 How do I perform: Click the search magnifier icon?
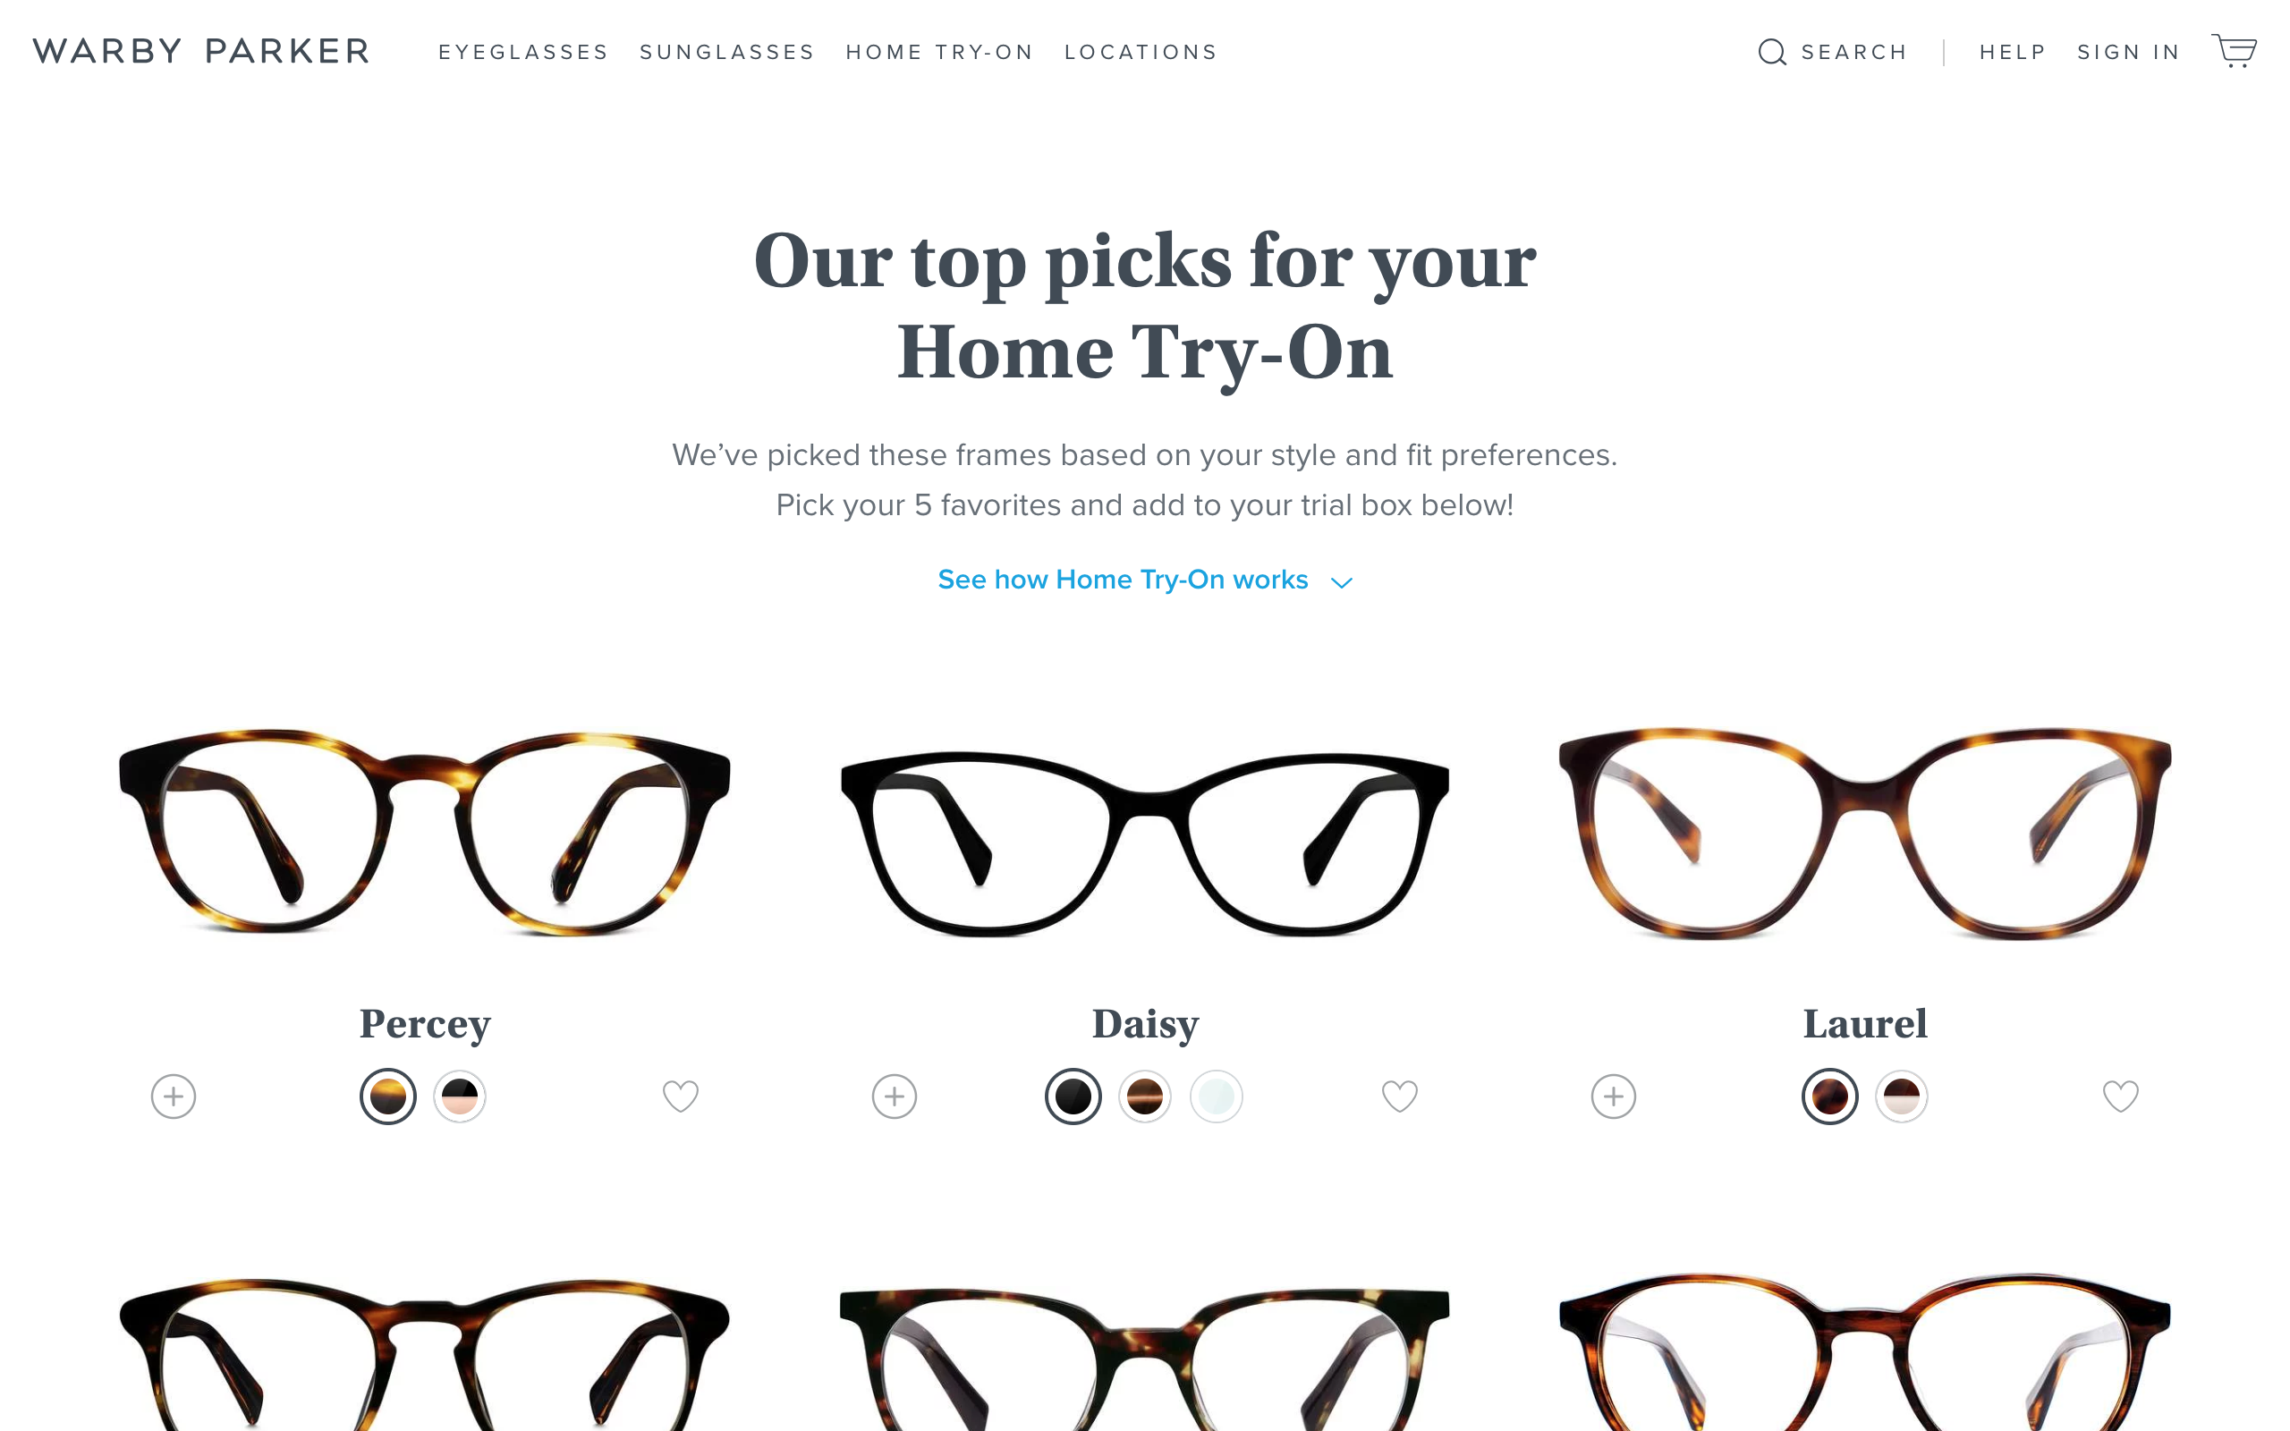tap(1772, 52)
